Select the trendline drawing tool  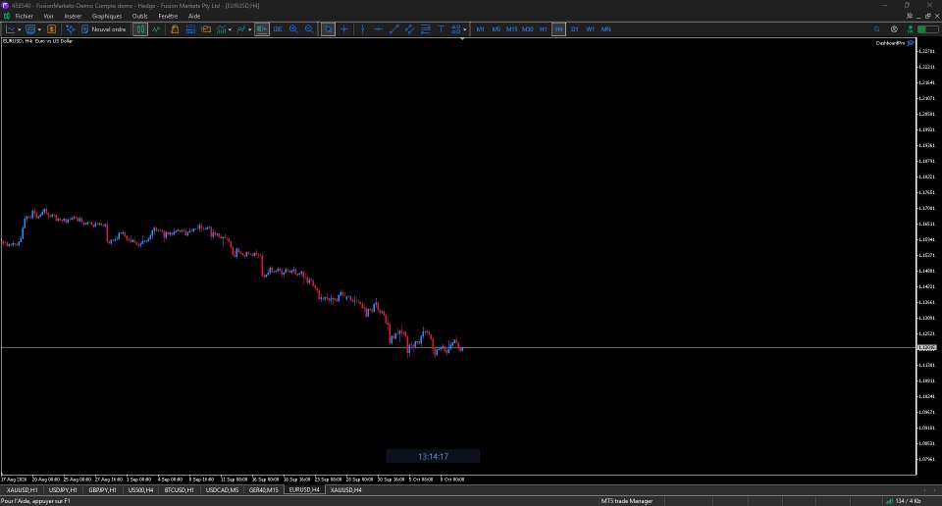(x=394, y=28)
